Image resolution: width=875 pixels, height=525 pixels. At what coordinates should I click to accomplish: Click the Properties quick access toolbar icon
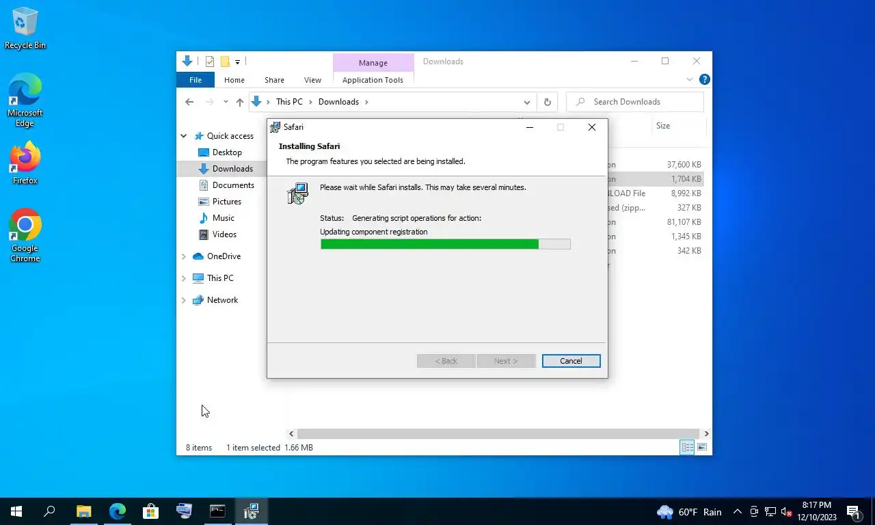[210, 62]
